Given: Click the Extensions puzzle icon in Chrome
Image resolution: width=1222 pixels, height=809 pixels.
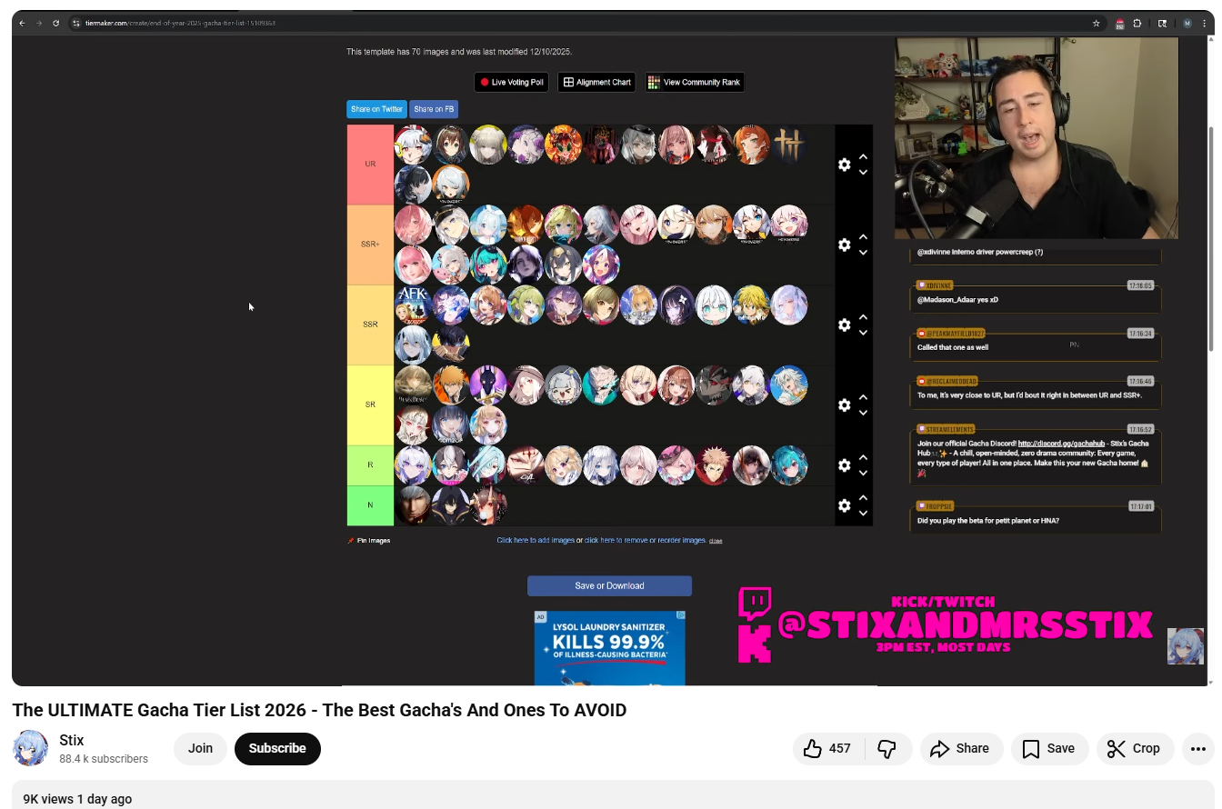Looking at the screenshot, I should point(1137,23).
